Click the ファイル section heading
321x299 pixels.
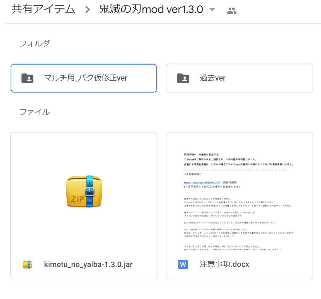[34, 112]
